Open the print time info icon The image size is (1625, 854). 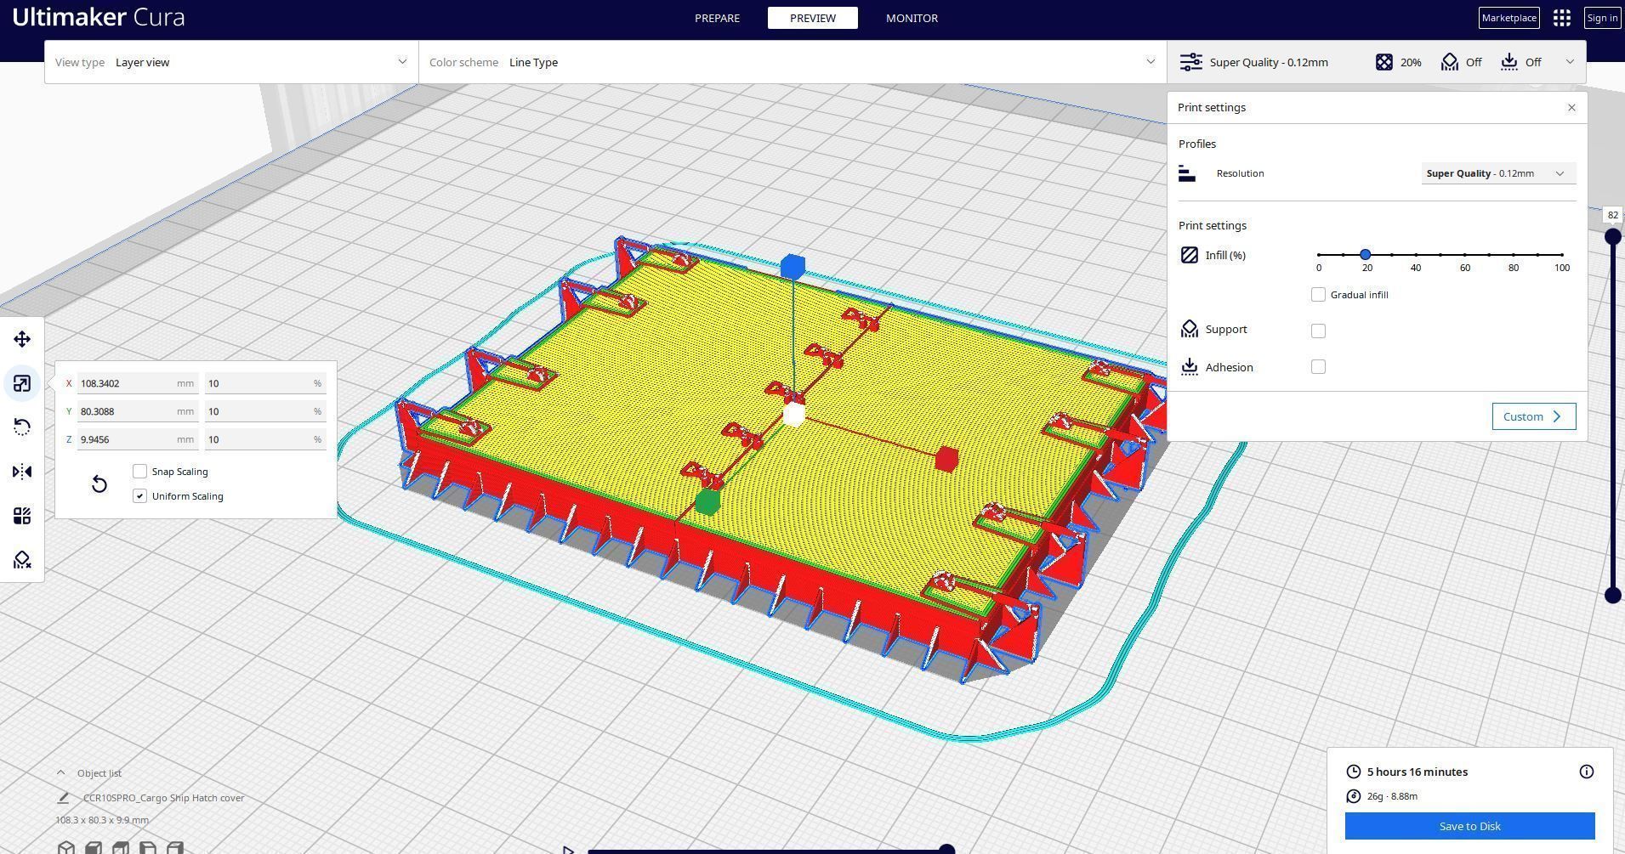[x=1587, y=772]
